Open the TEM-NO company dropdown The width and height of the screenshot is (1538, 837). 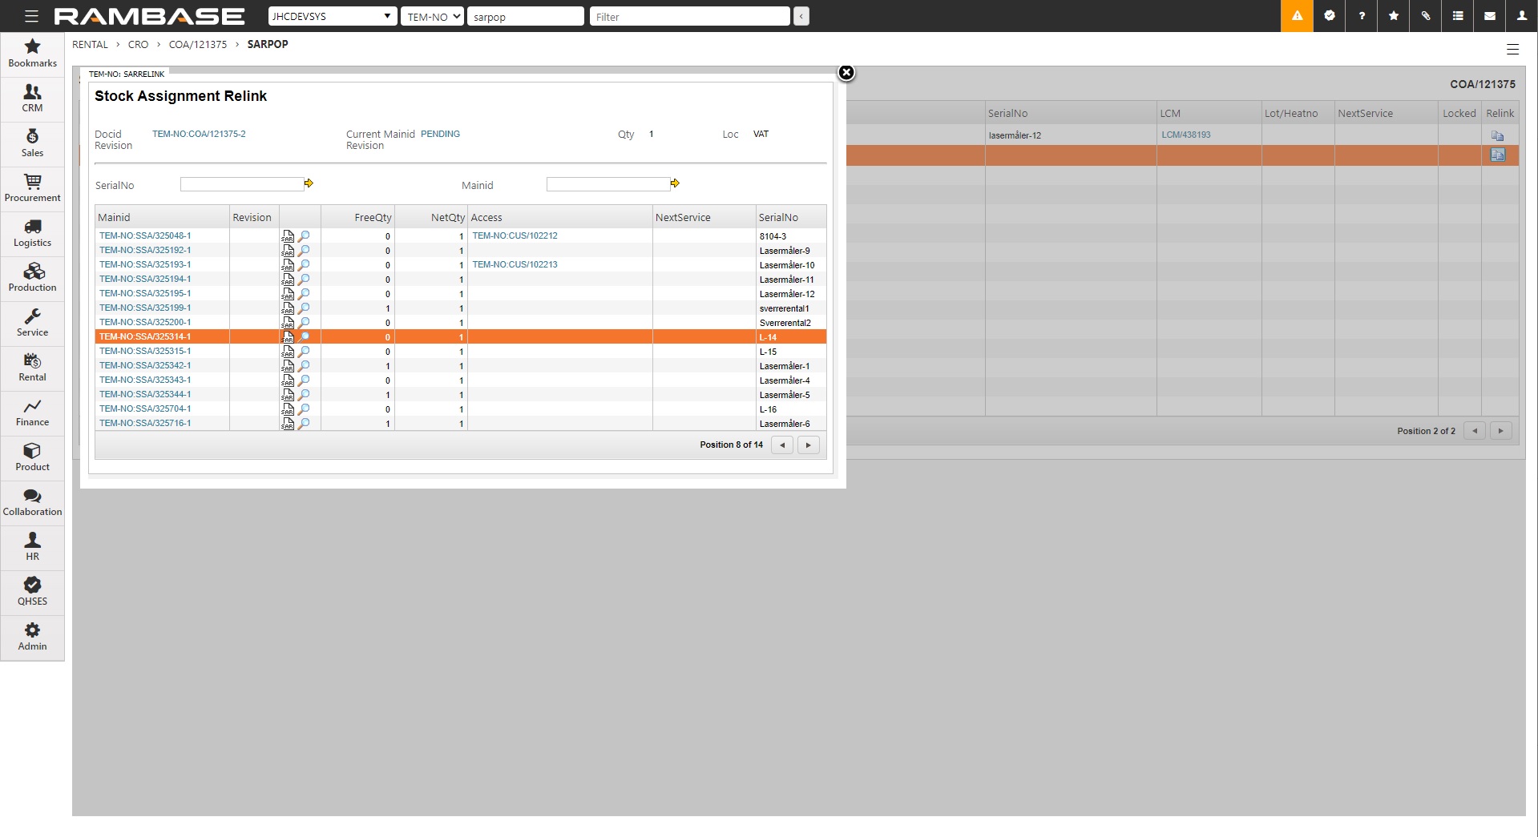tap(432, 16)
